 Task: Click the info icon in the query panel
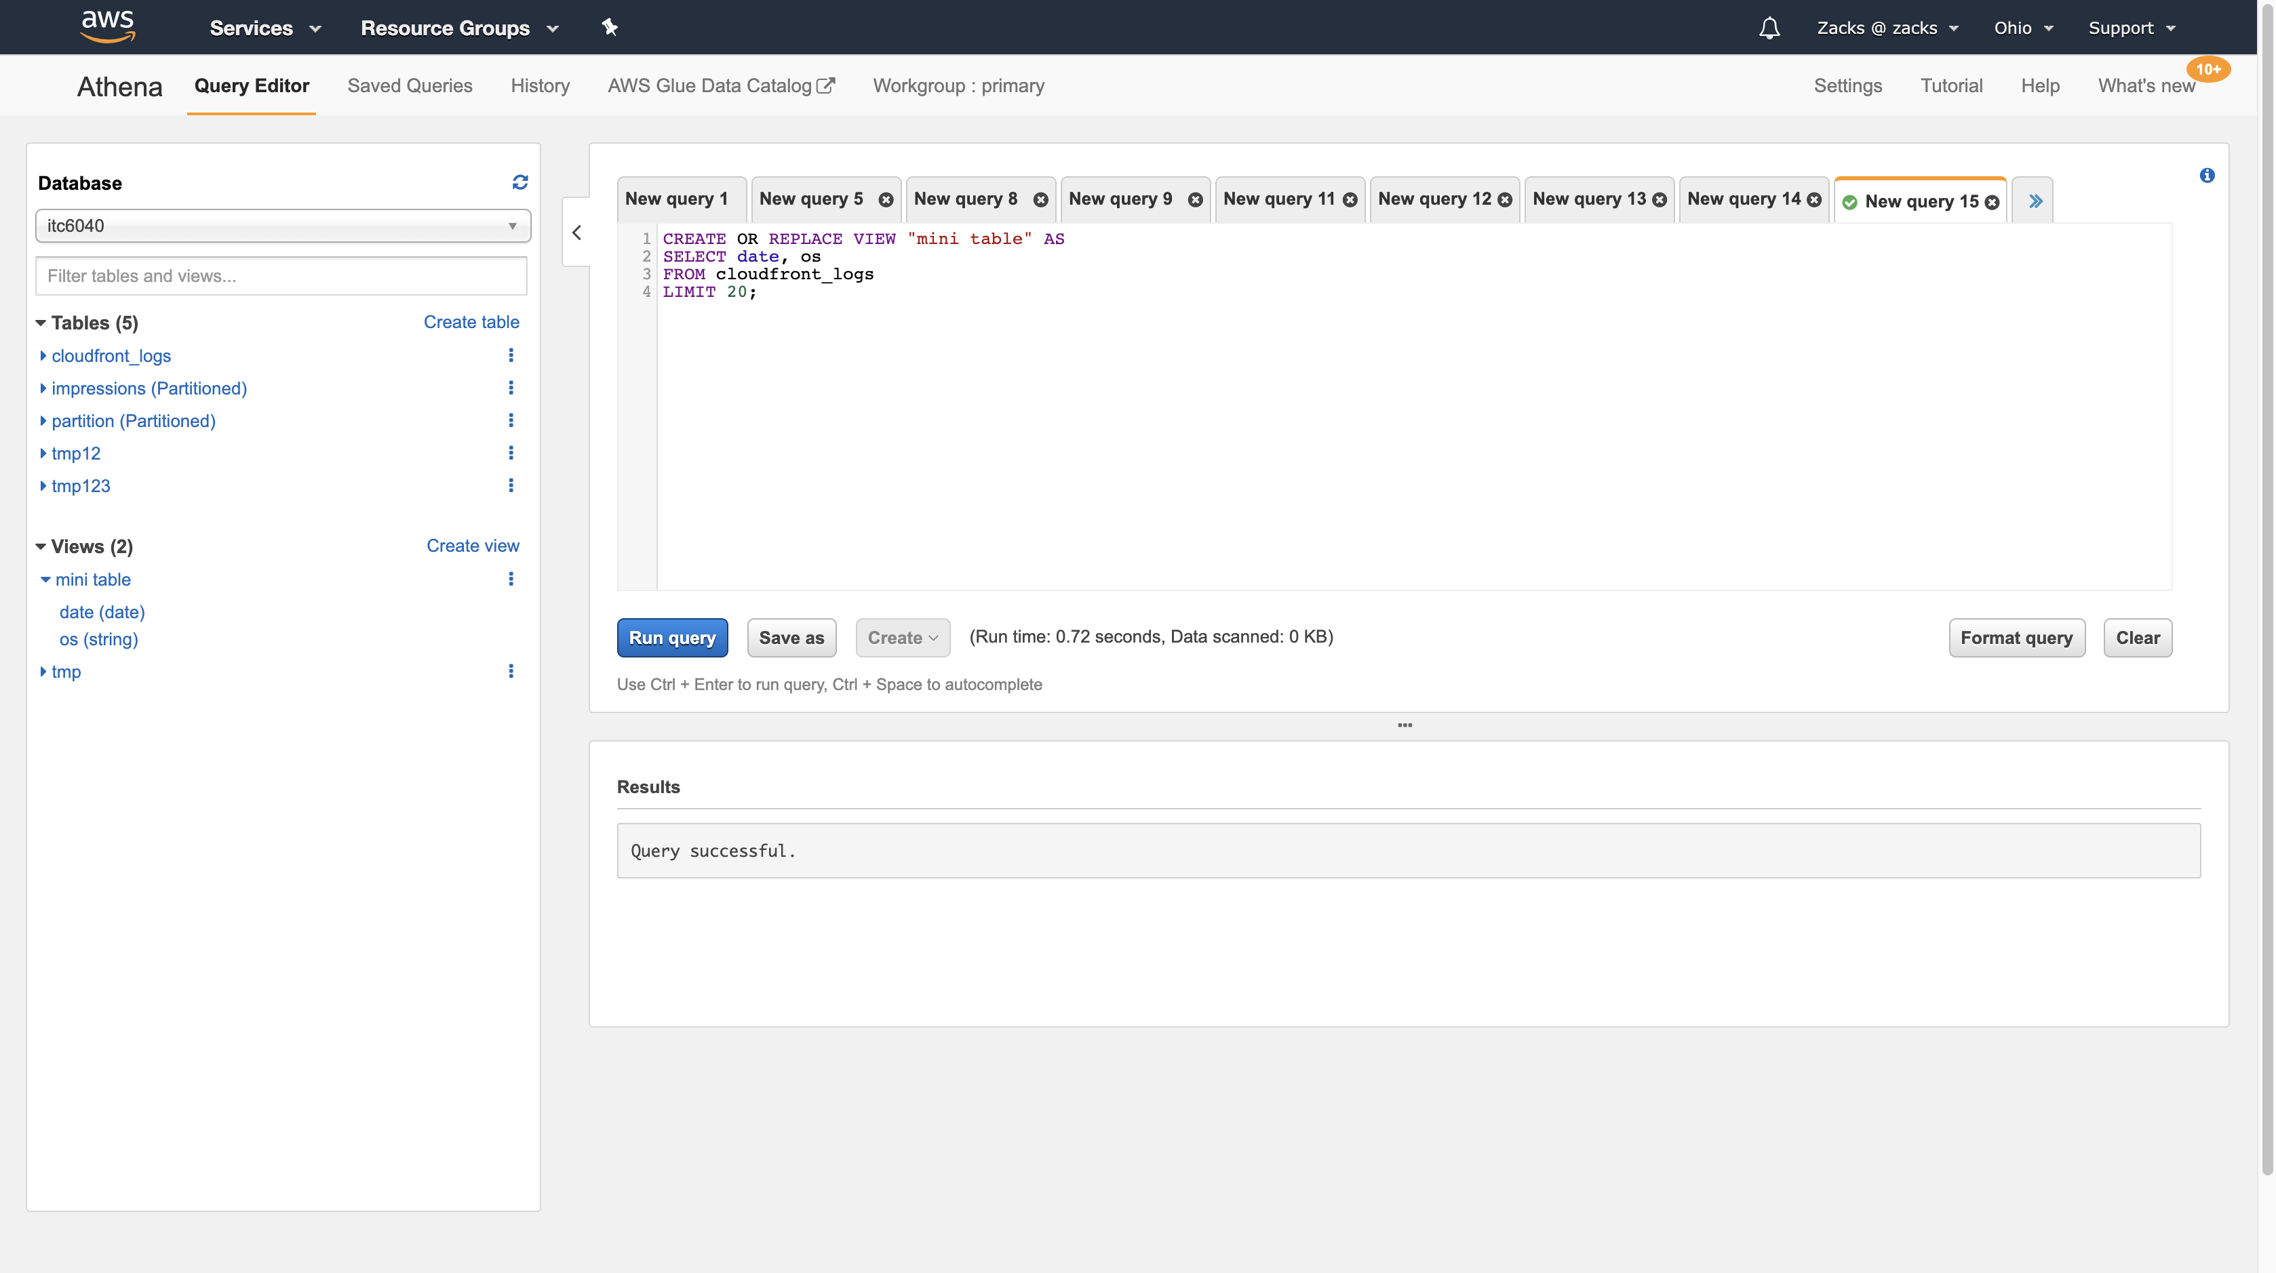click(x=2206, y=176)
